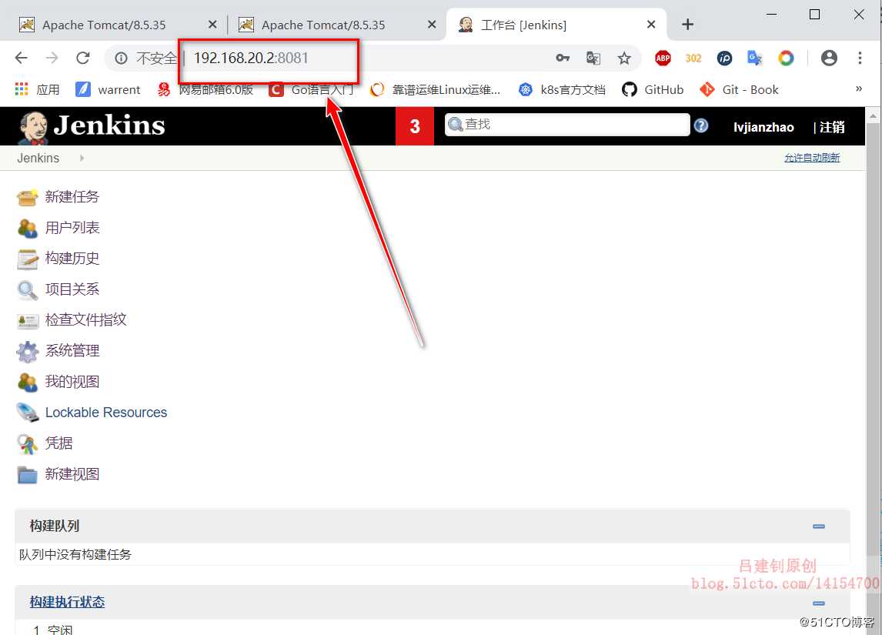Open the lvjianzhao user link
The image size is (882, 635).
coord(763,127)
